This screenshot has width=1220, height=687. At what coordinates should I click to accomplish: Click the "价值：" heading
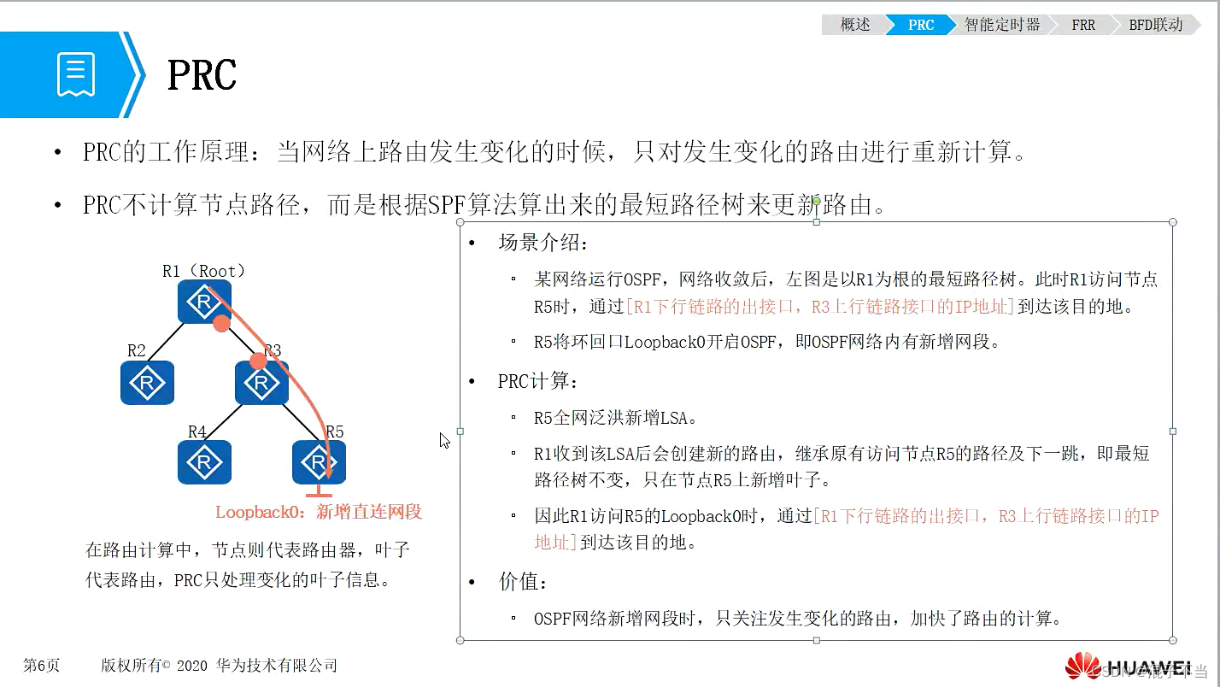pos(523,583)
